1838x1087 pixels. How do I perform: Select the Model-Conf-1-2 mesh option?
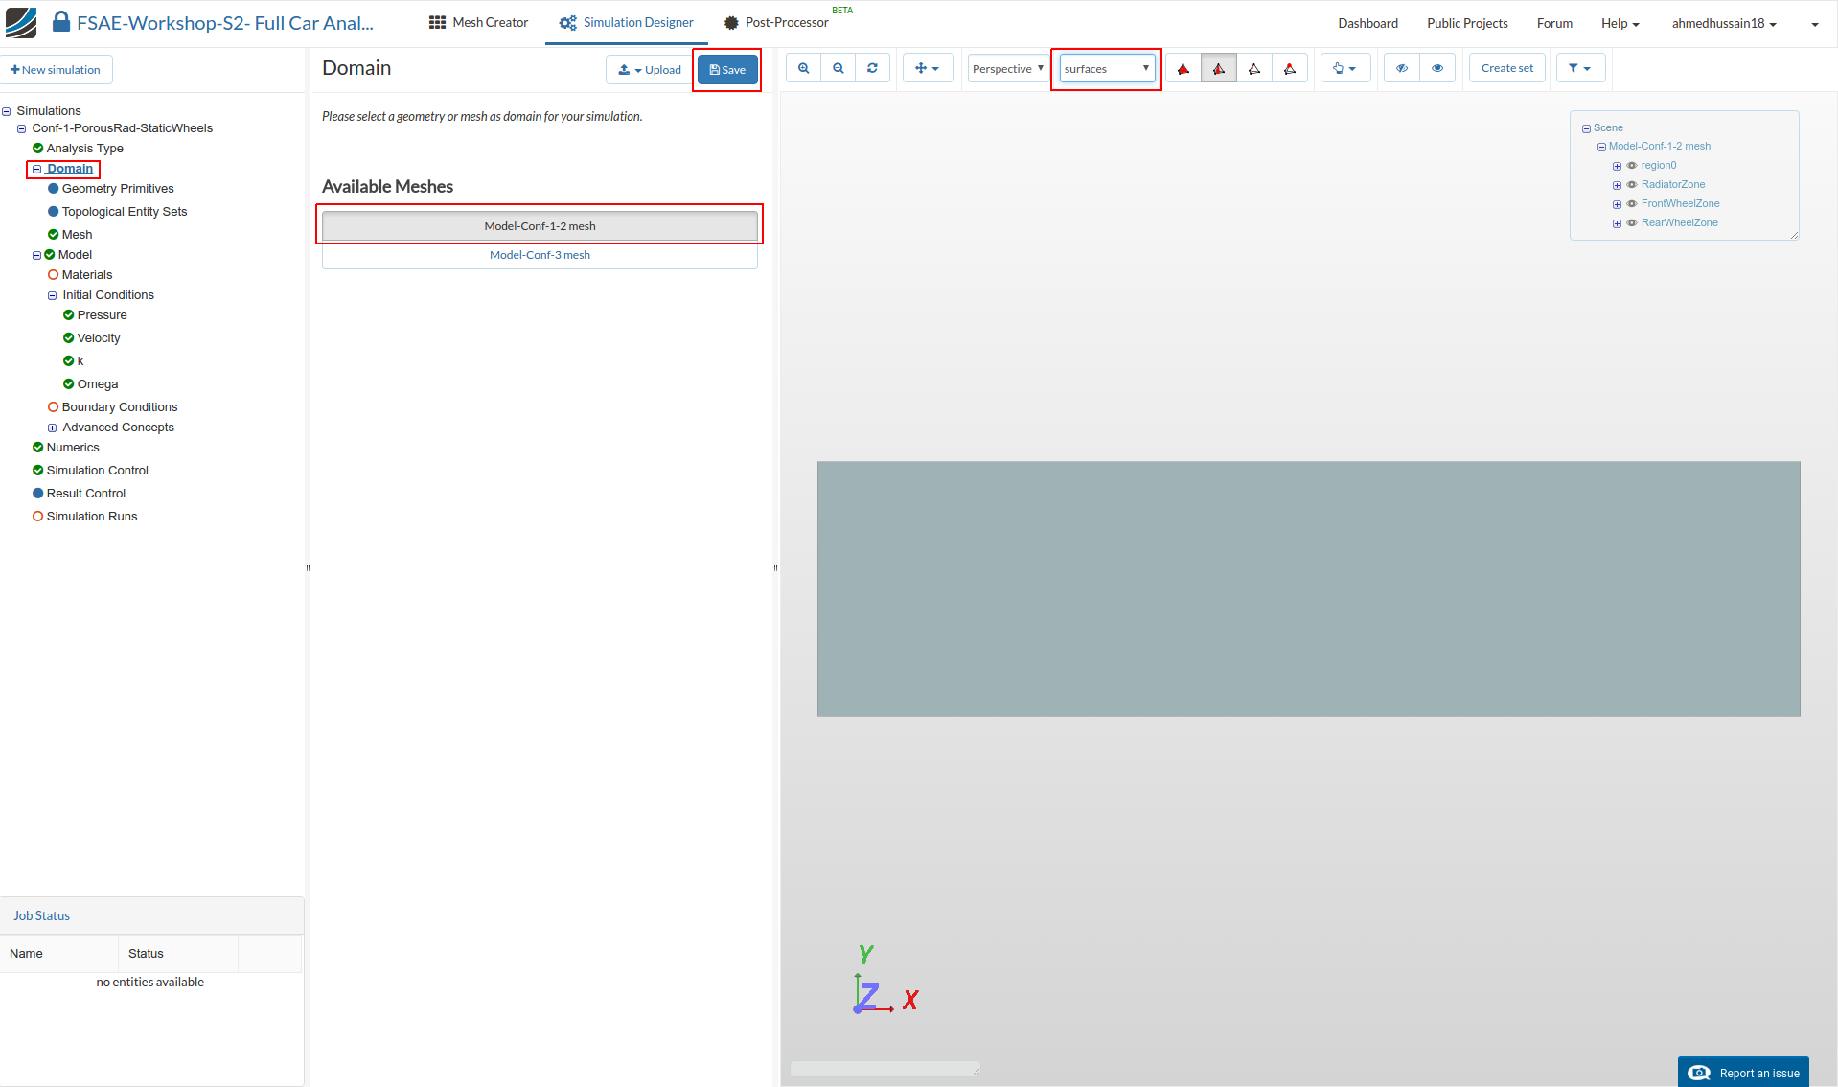(540, 226)
